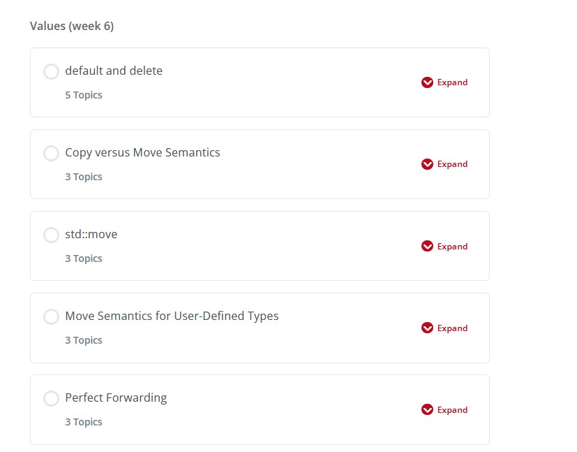Screen dimensions: 577x452
Task: Toggle the completion circle for default and delete
Action: 51,72
